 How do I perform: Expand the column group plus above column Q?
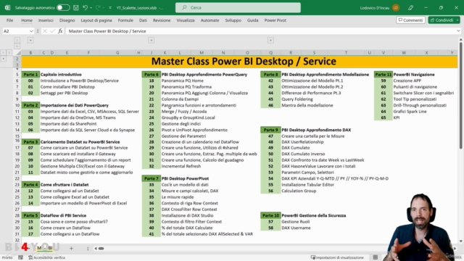pos(270,41)
